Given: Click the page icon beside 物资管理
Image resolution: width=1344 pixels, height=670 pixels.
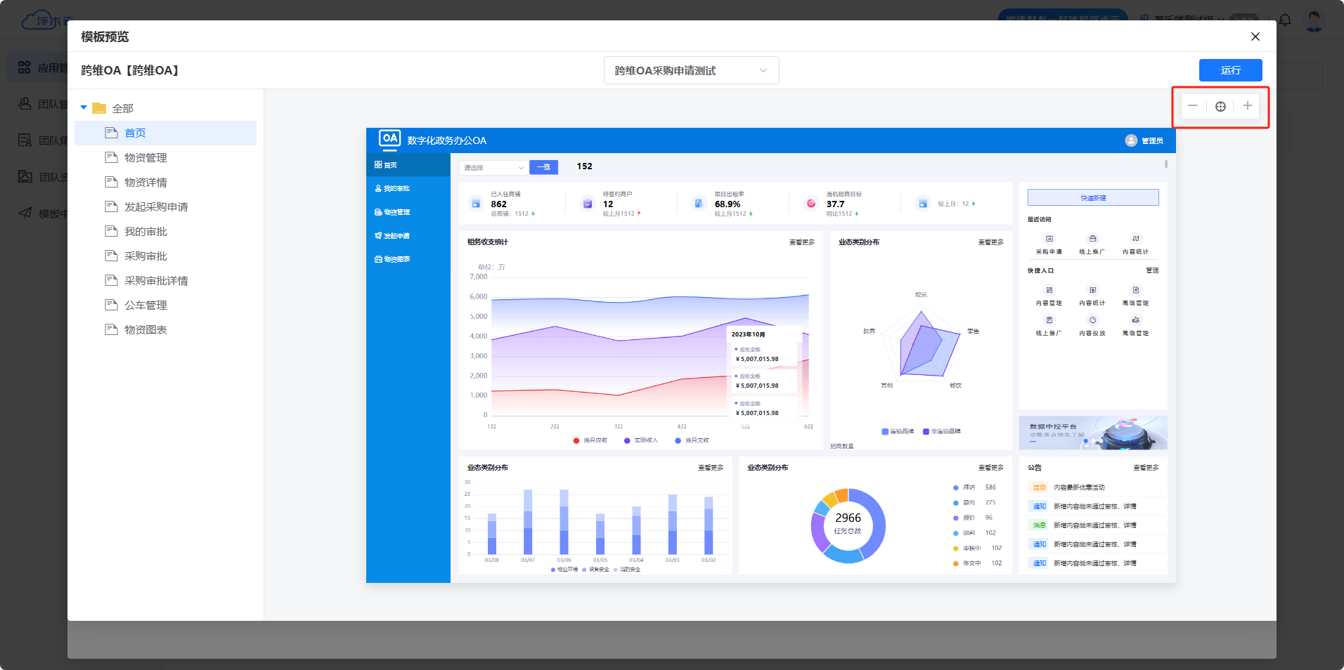Looking at the screenshot, I should tap(111, 157).
